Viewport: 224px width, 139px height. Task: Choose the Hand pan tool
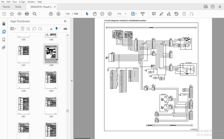(x=95, y=14)
